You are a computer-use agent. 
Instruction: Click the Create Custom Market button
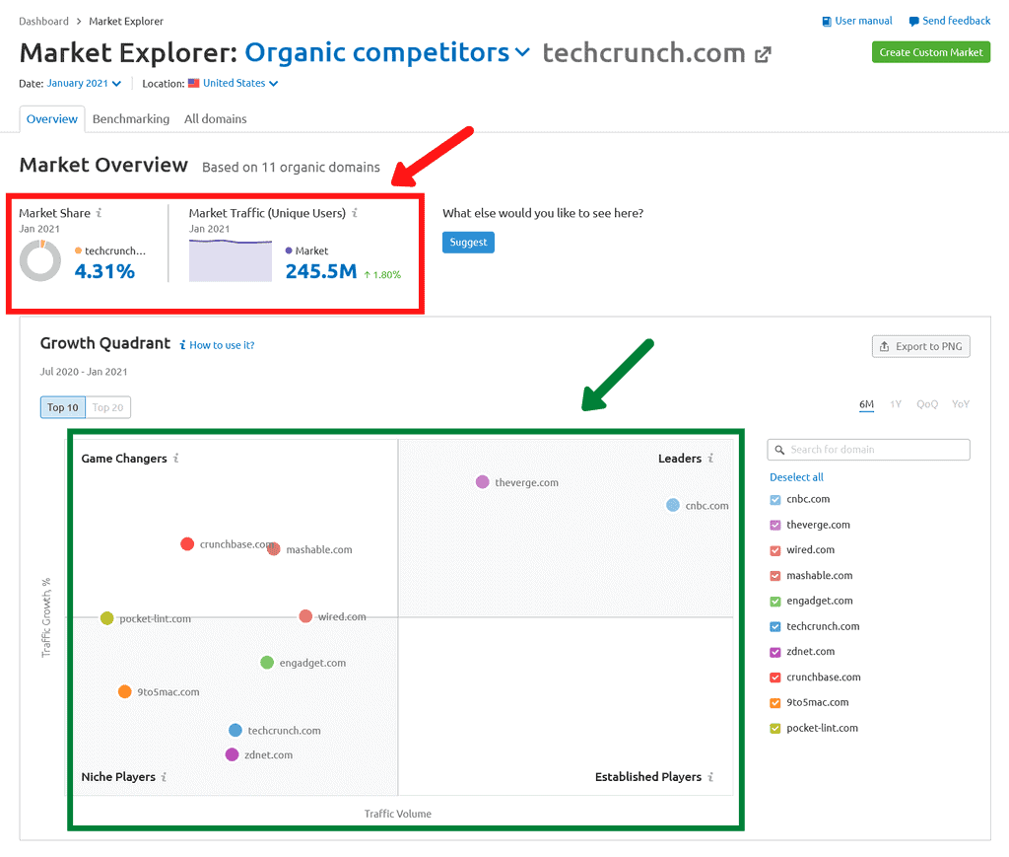(x=931, y=52)
